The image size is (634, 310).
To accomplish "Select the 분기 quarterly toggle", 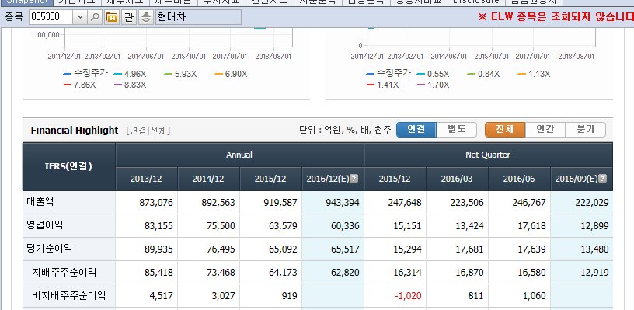I will click(586, 129).
